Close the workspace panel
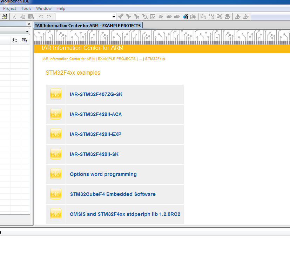This screenshot has height=253, width=290. [29, 24]
